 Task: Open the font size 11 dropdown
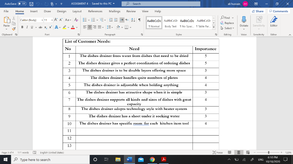pyautogui.click(x=52, y=20)
